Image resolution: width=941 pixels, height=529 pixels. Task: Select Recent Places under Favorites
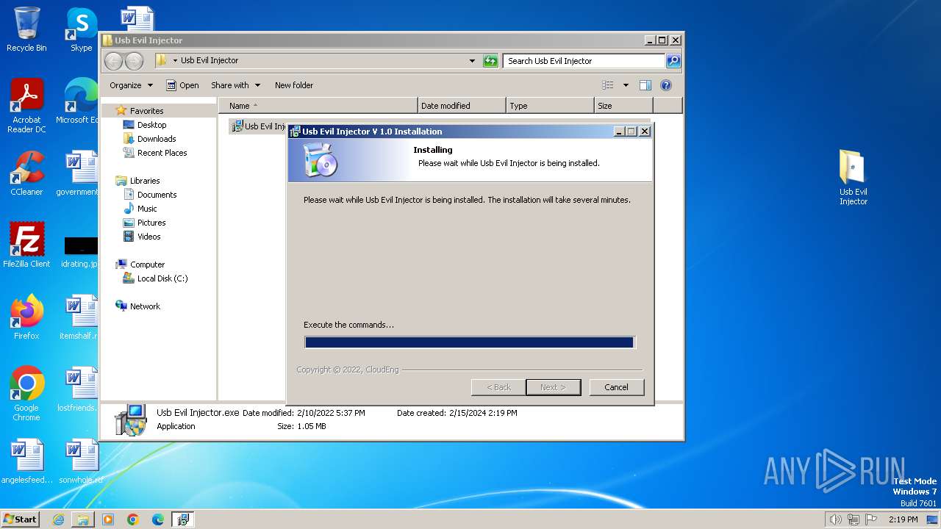tap(162, 153)
